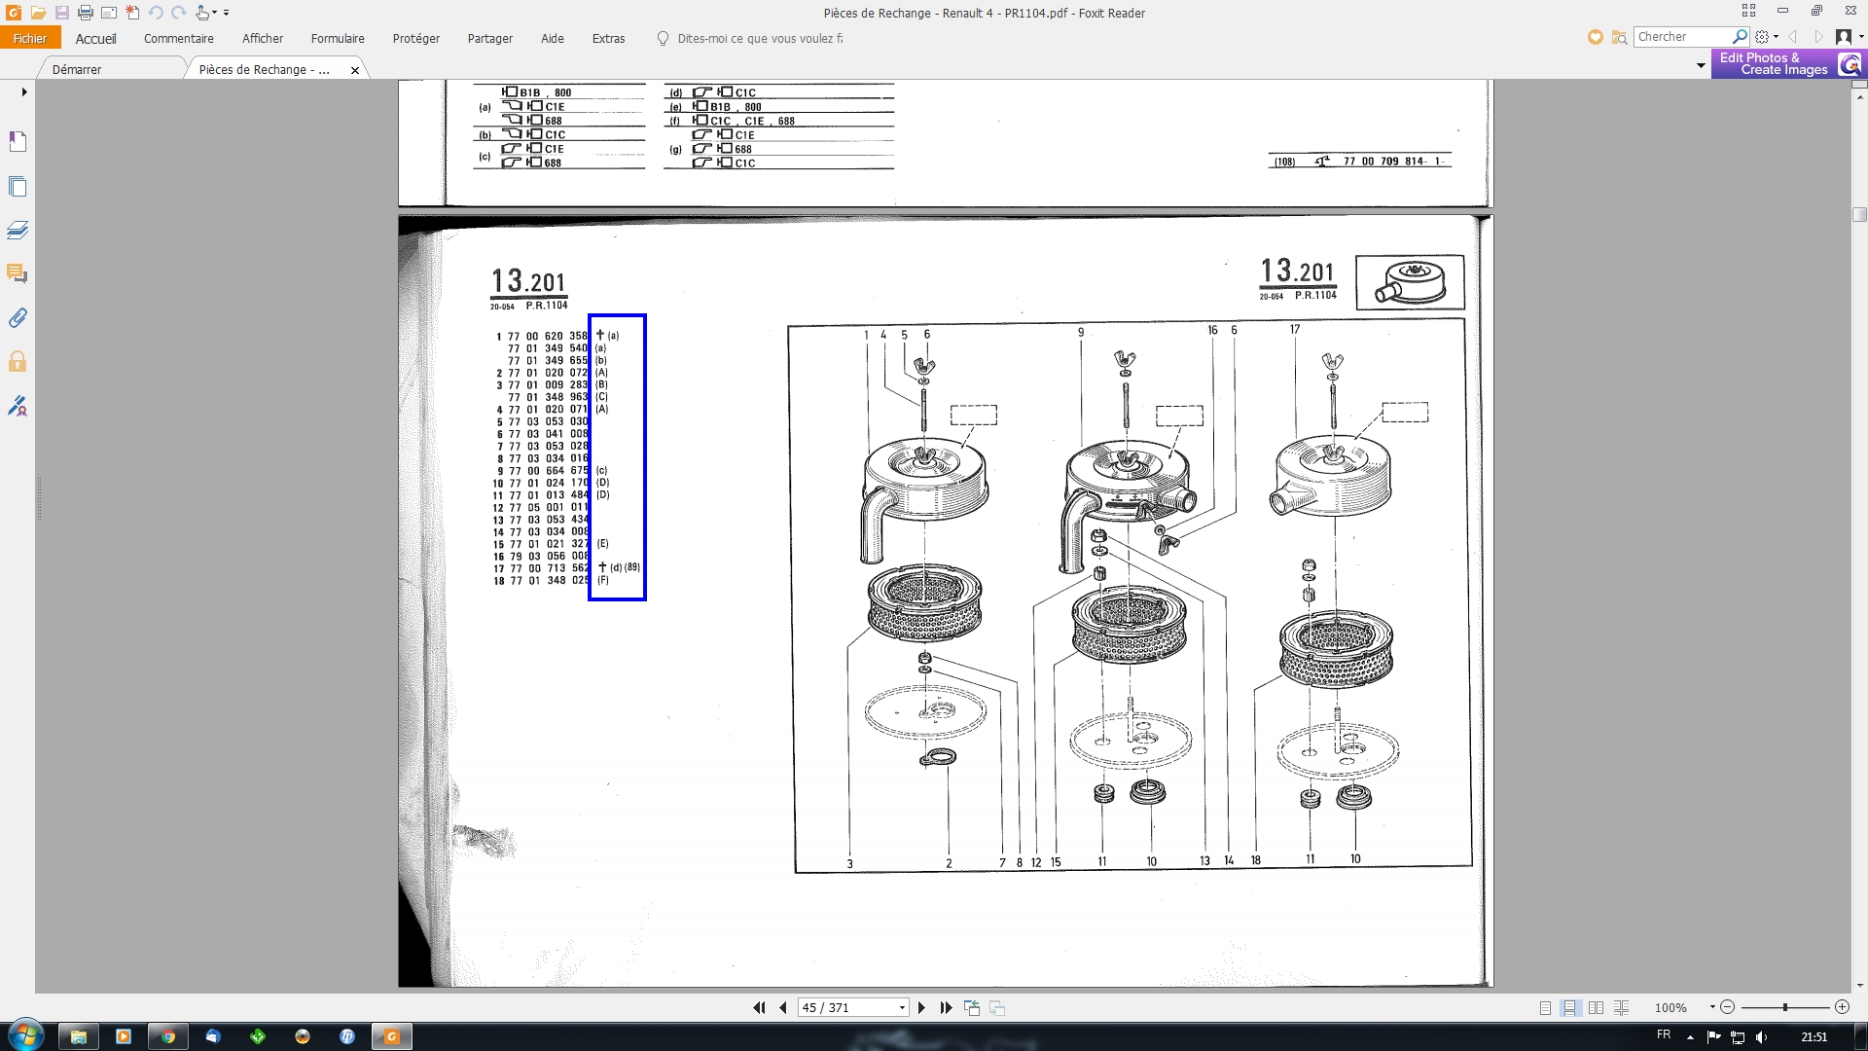Click the zoom slider handle
This screenshot has width=1868, height=1051.
[x=1784, y=1007]
